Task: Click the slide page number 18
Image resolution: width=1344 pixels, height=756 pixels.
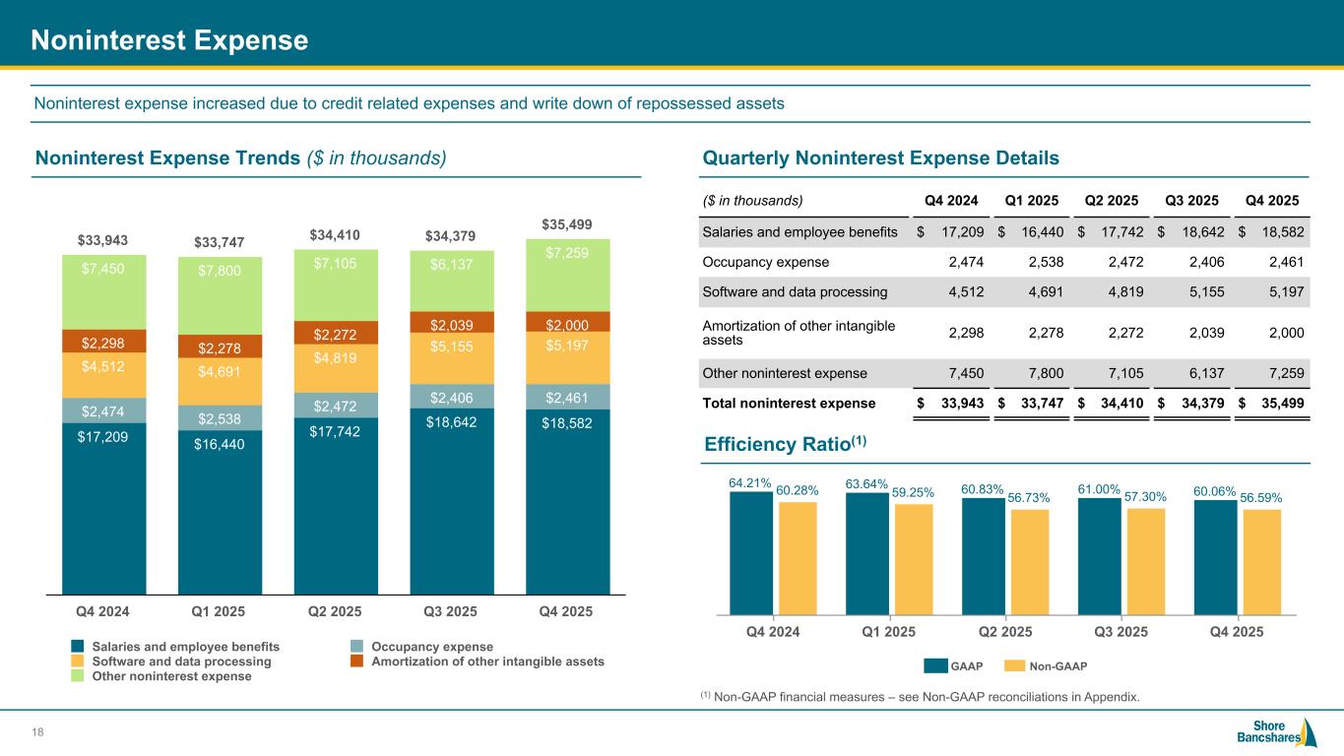Action: coord(39,732)
